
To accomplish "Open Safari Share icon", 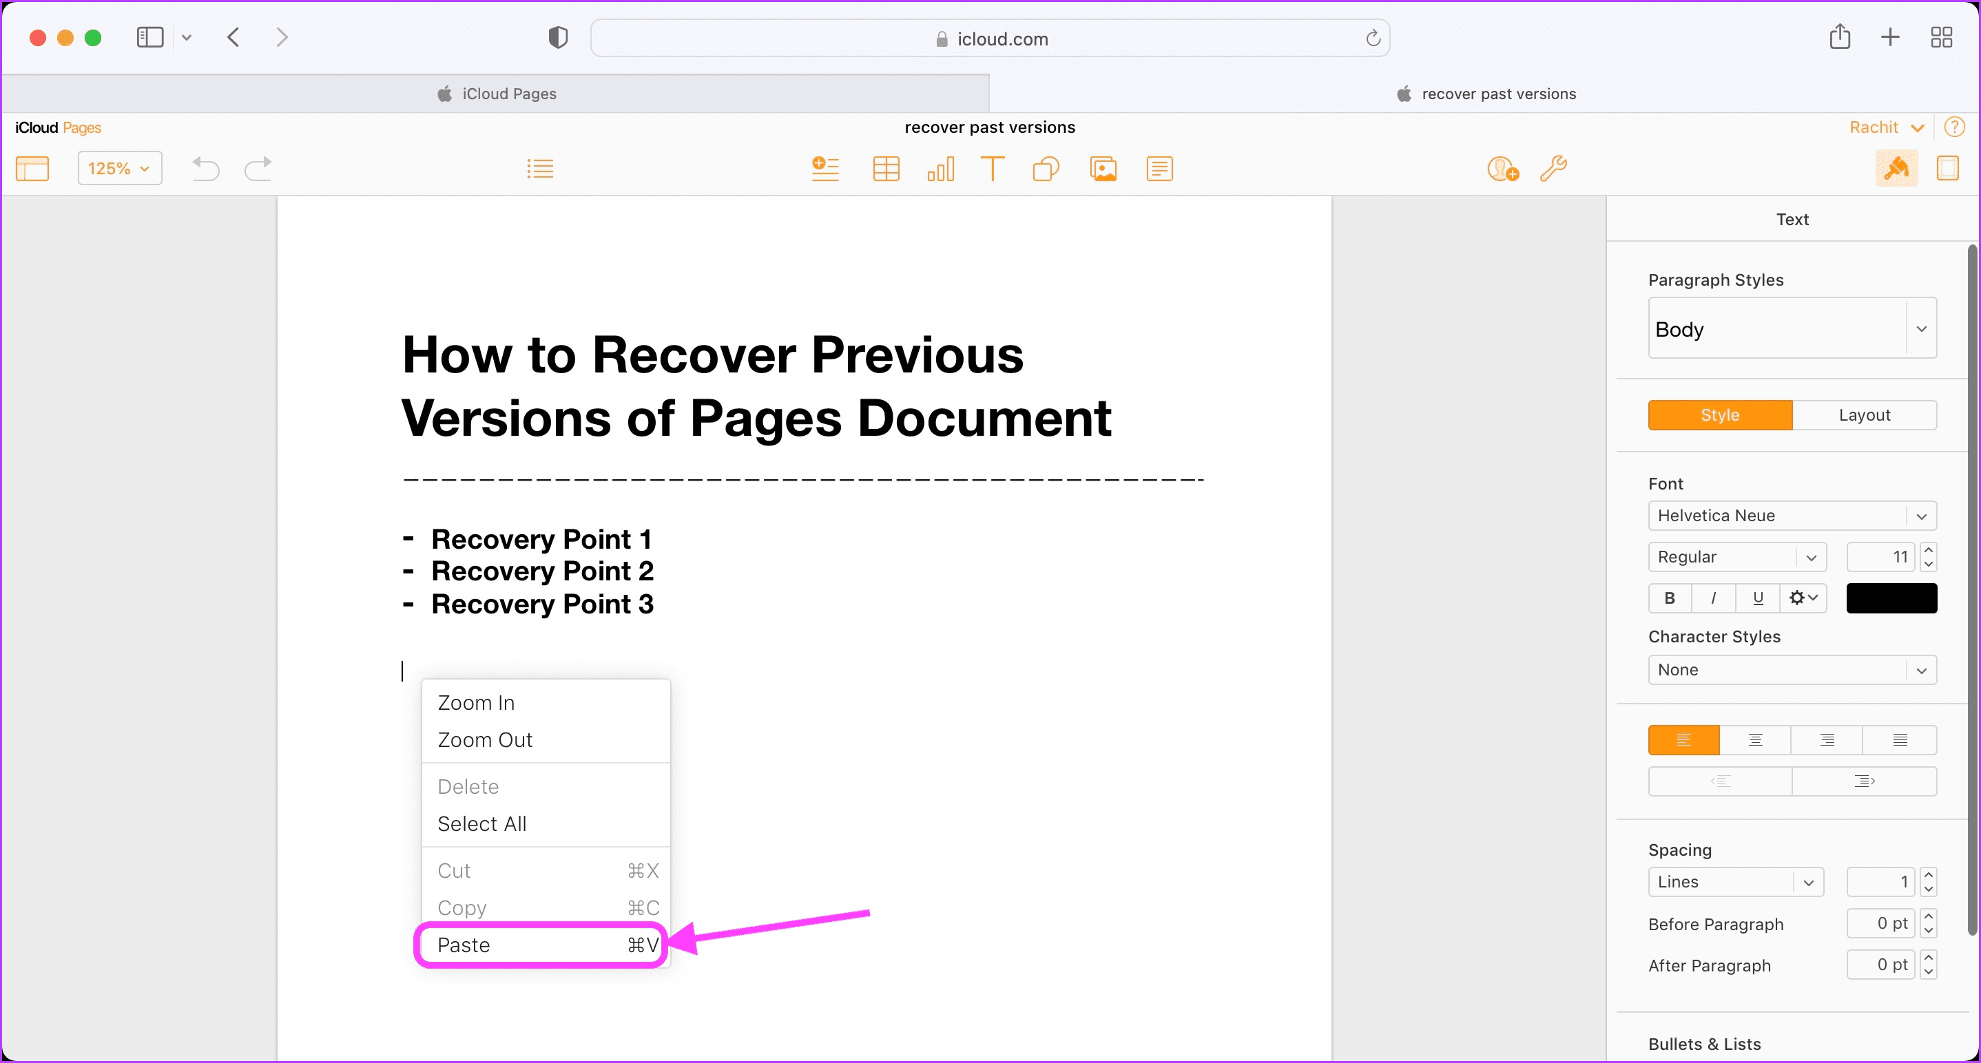I will click(1840, 36).
